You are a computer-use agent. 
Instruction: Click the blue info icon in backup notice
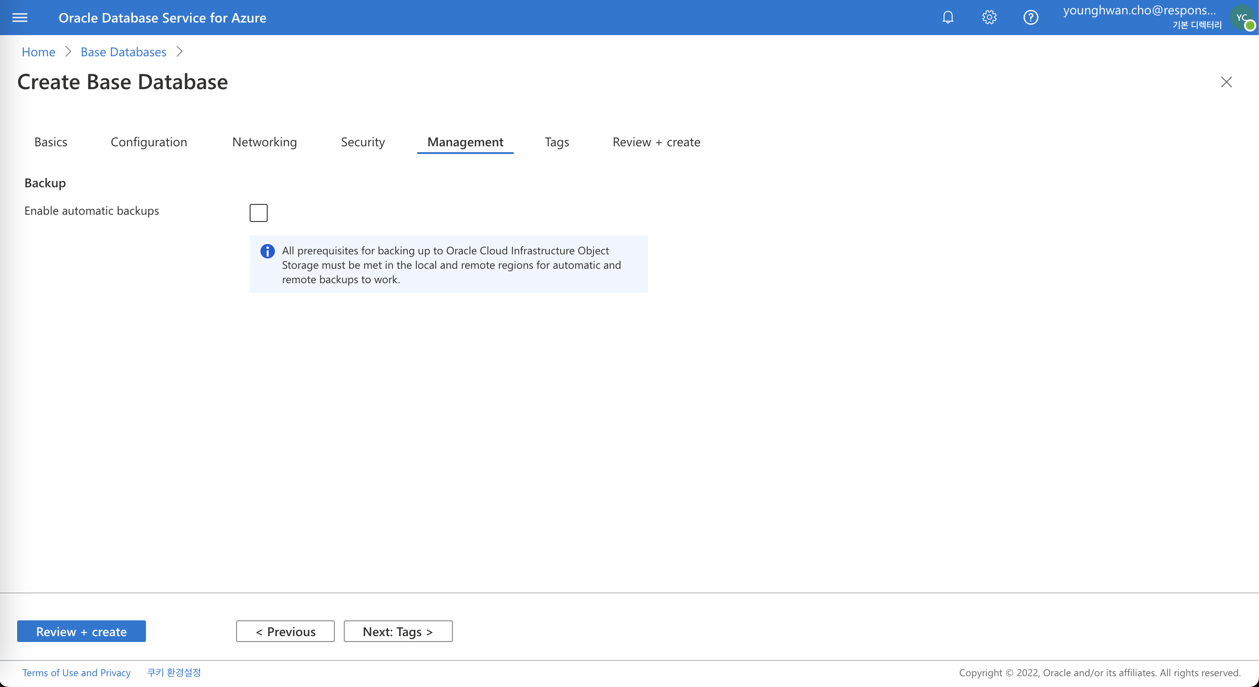(x=267, y=251)
